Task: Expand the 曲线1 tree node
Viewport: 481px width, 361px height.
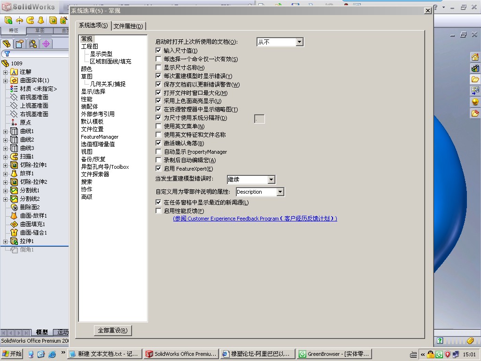Action: point(5,132)
